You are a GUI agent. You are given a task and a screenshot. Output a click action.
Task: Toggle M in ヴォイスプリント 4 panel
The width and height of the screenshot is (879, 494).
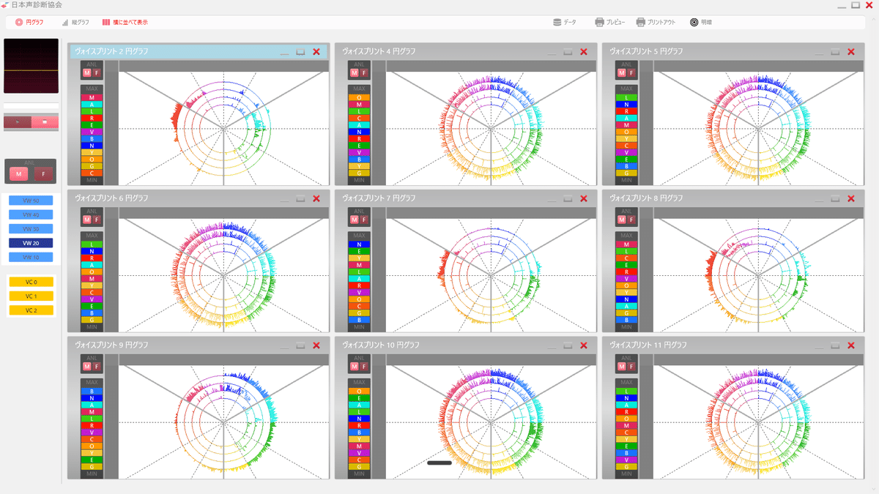point(355,73)
